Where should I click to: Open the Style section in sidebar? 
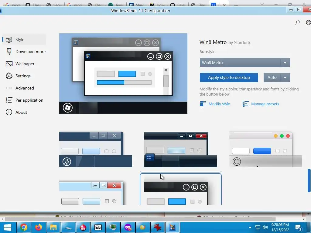click(24, 40)
